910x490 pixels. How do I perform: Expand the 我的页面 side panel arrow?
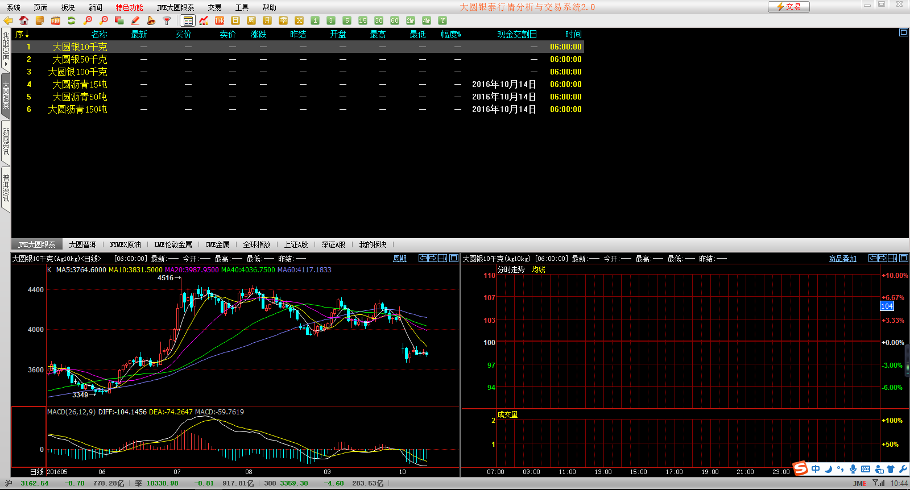coord(6,64)
